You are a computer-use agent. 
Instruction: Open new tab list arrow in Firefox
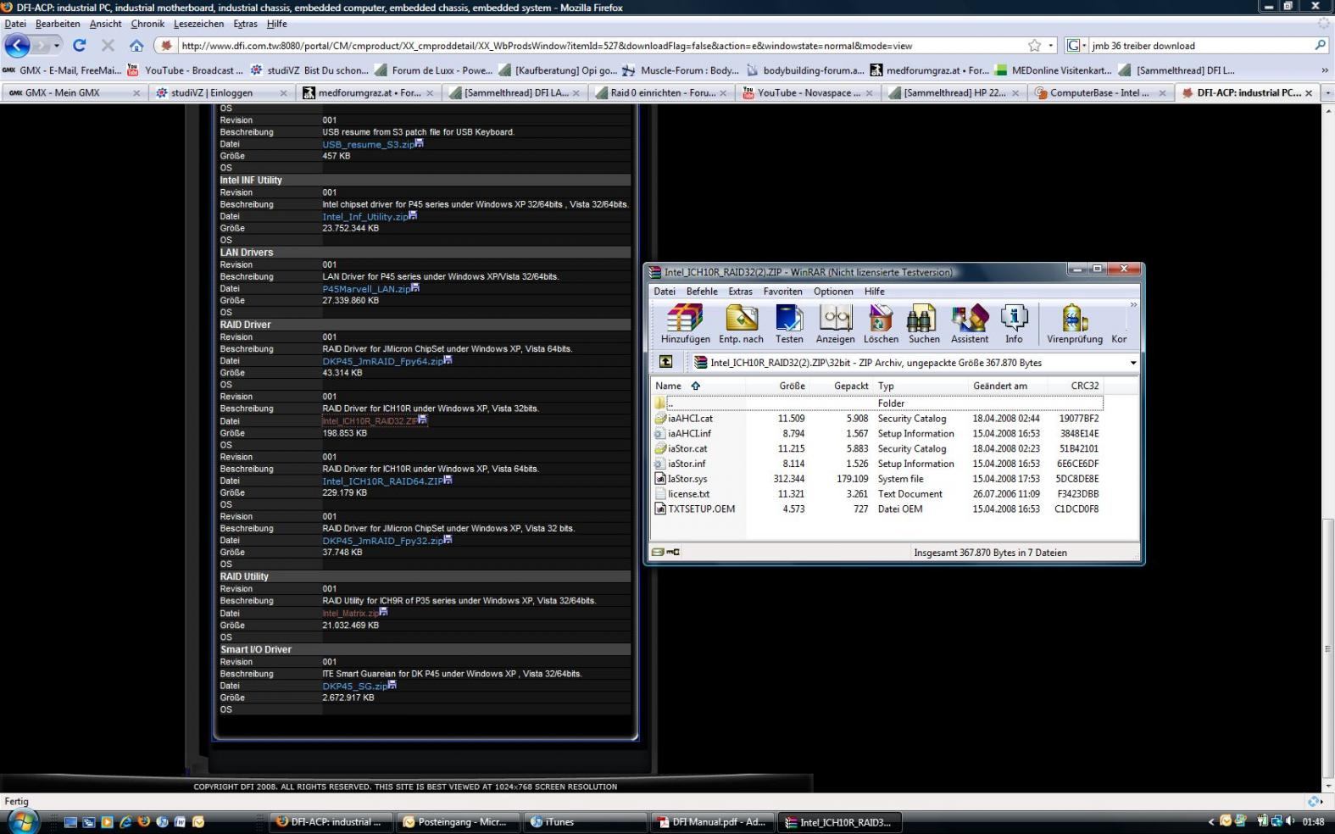pyautogui.click(x=1327, y=92)
